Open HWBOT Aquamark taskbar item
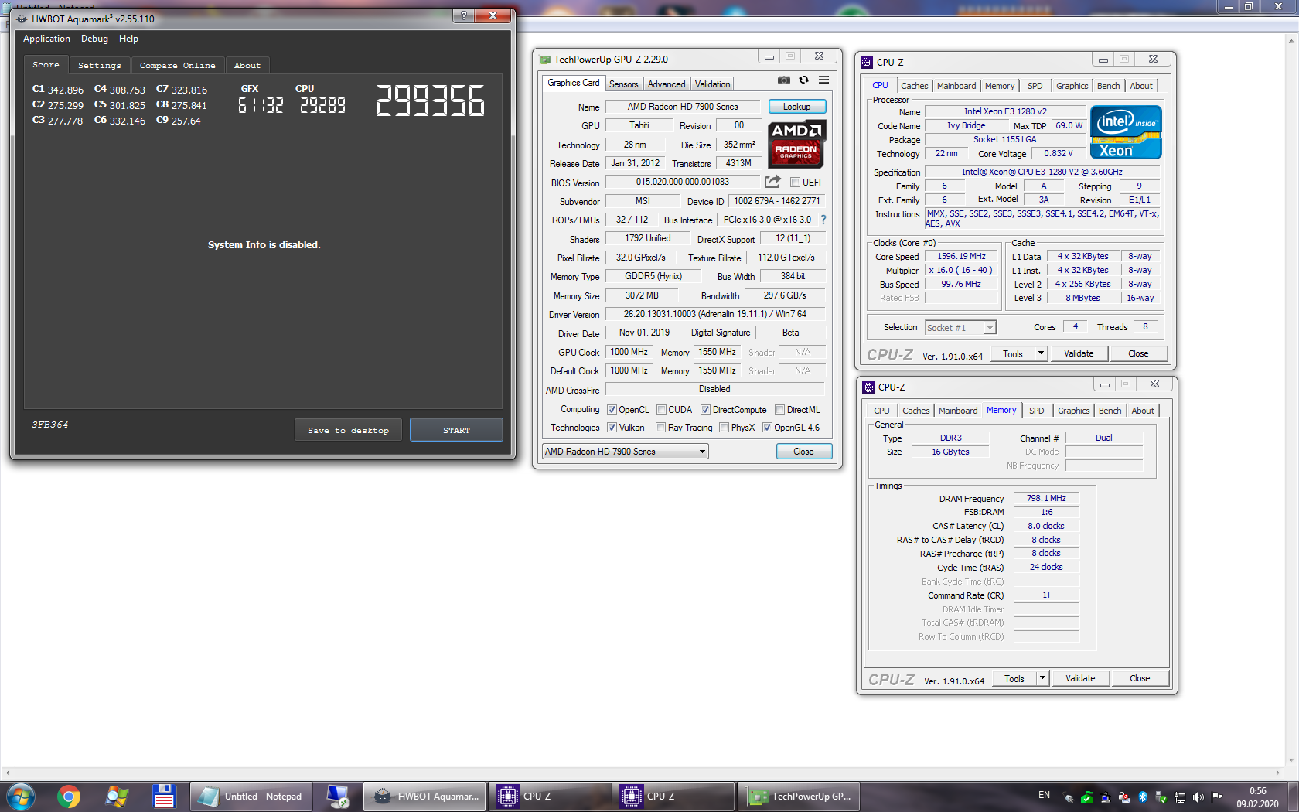 click(x=425, y=797)
